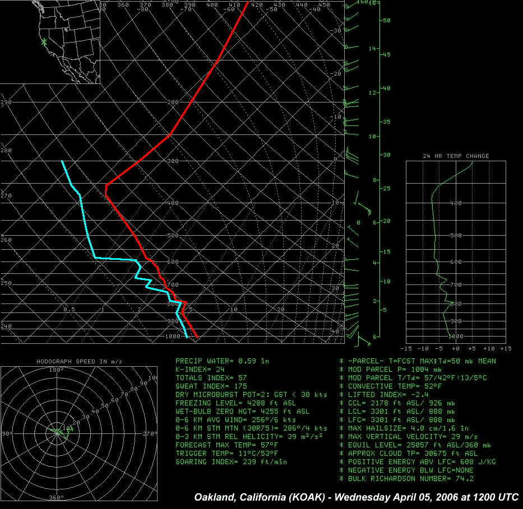Select the MOD PARCEL T/Td= 57/42°F line

click(413, 378)
